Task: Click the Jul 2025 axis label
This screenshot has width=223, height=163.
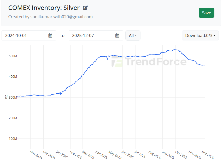Action: pyautogui.click(x=140, y=155)
